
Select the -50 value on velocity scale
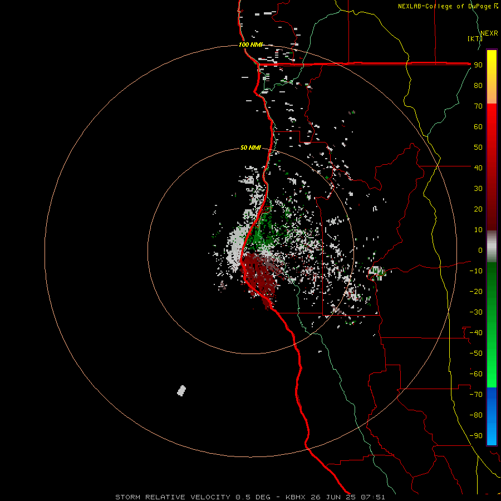[476, 353]
